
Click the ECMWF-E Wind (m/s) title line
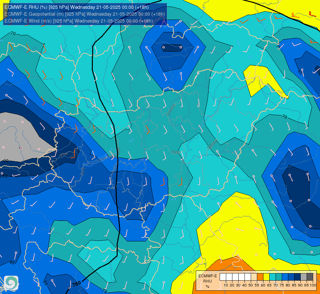point(78,21)
